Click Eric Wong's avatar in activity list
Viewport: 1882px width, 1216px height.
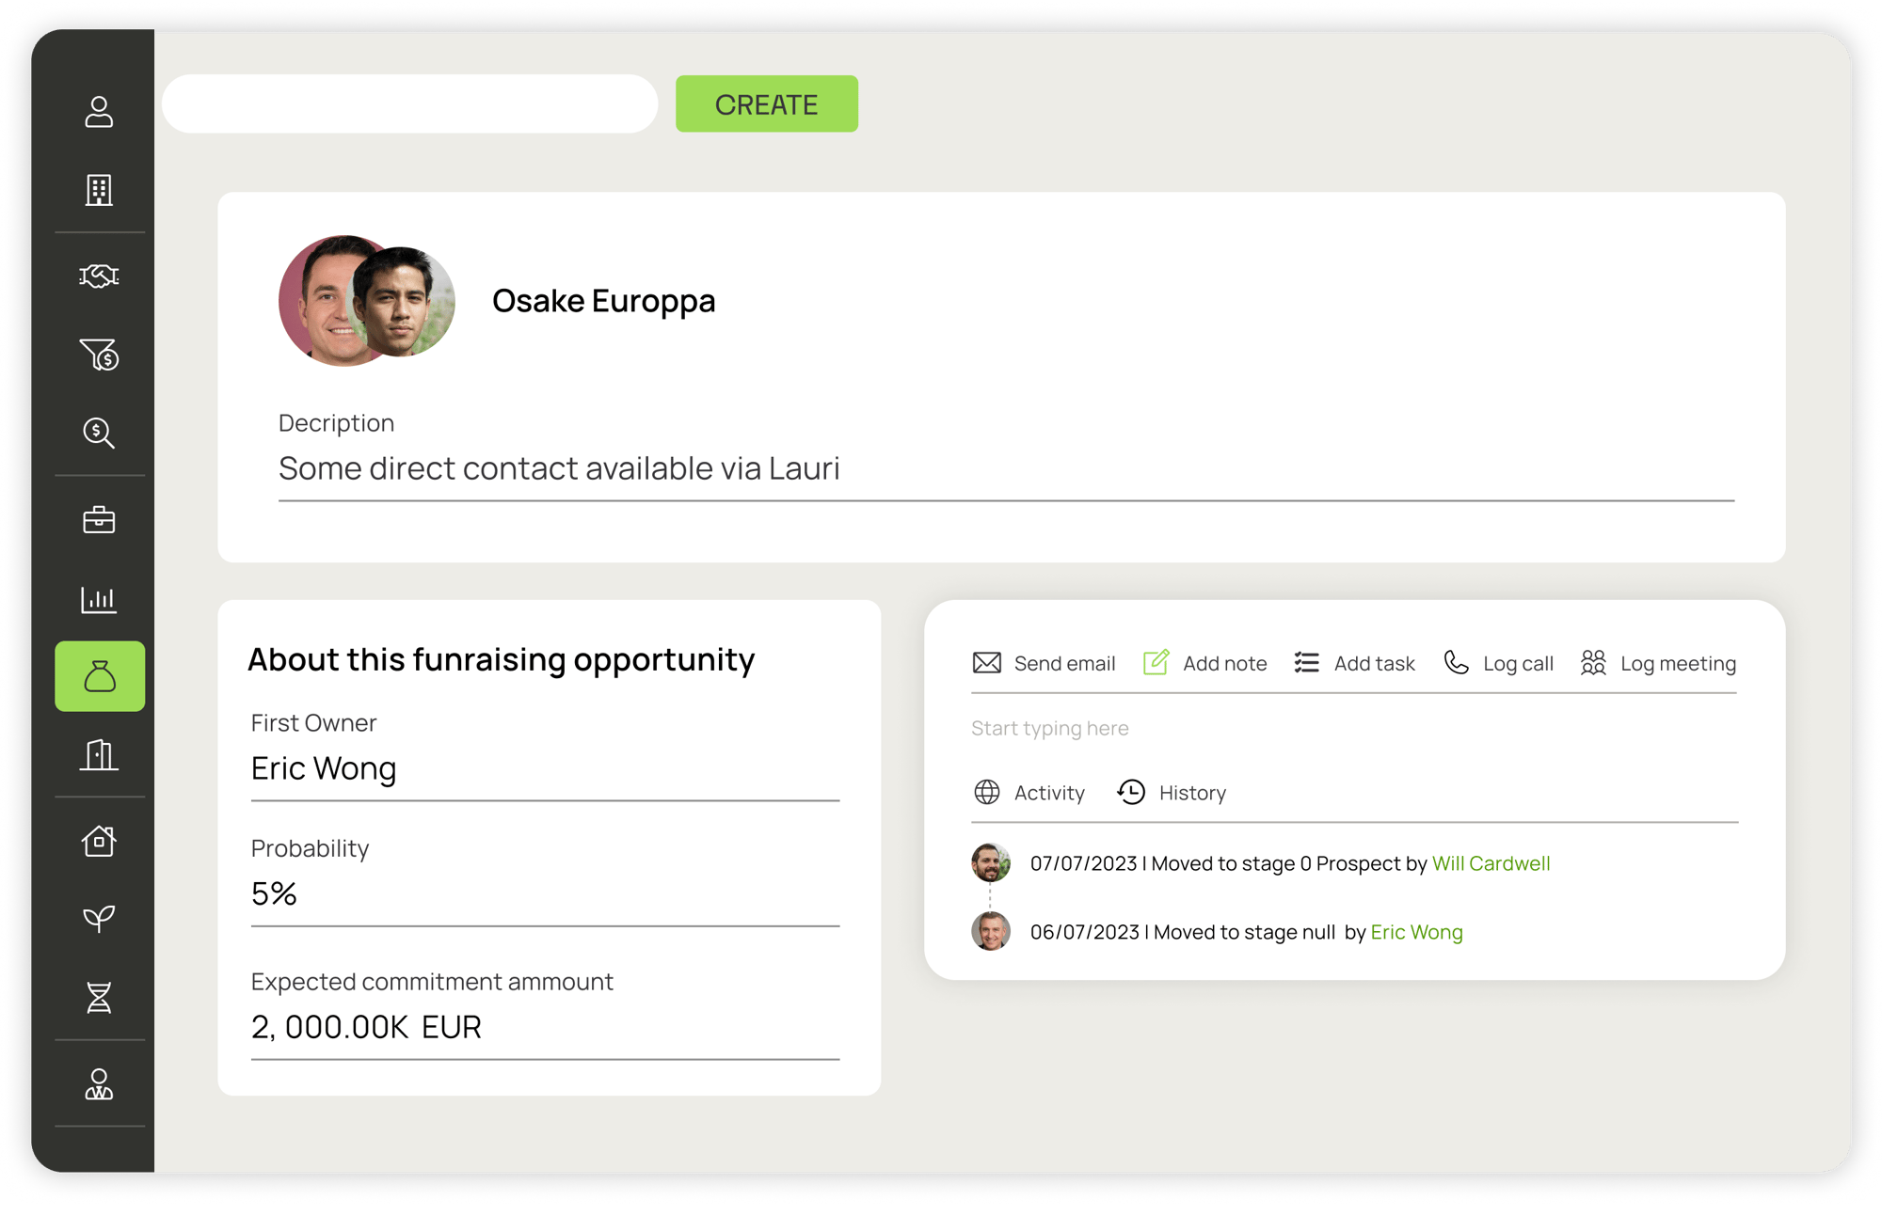(991, 931)
